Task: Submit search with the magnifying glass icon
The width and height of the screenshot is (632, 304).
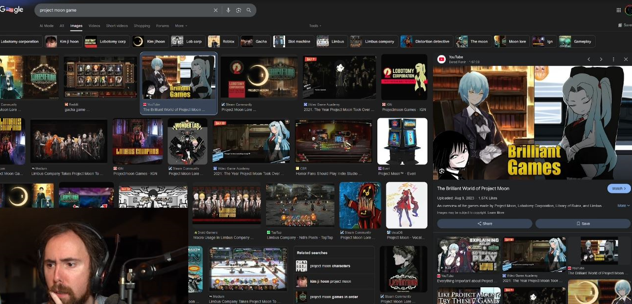Action: tap(249, 10)
